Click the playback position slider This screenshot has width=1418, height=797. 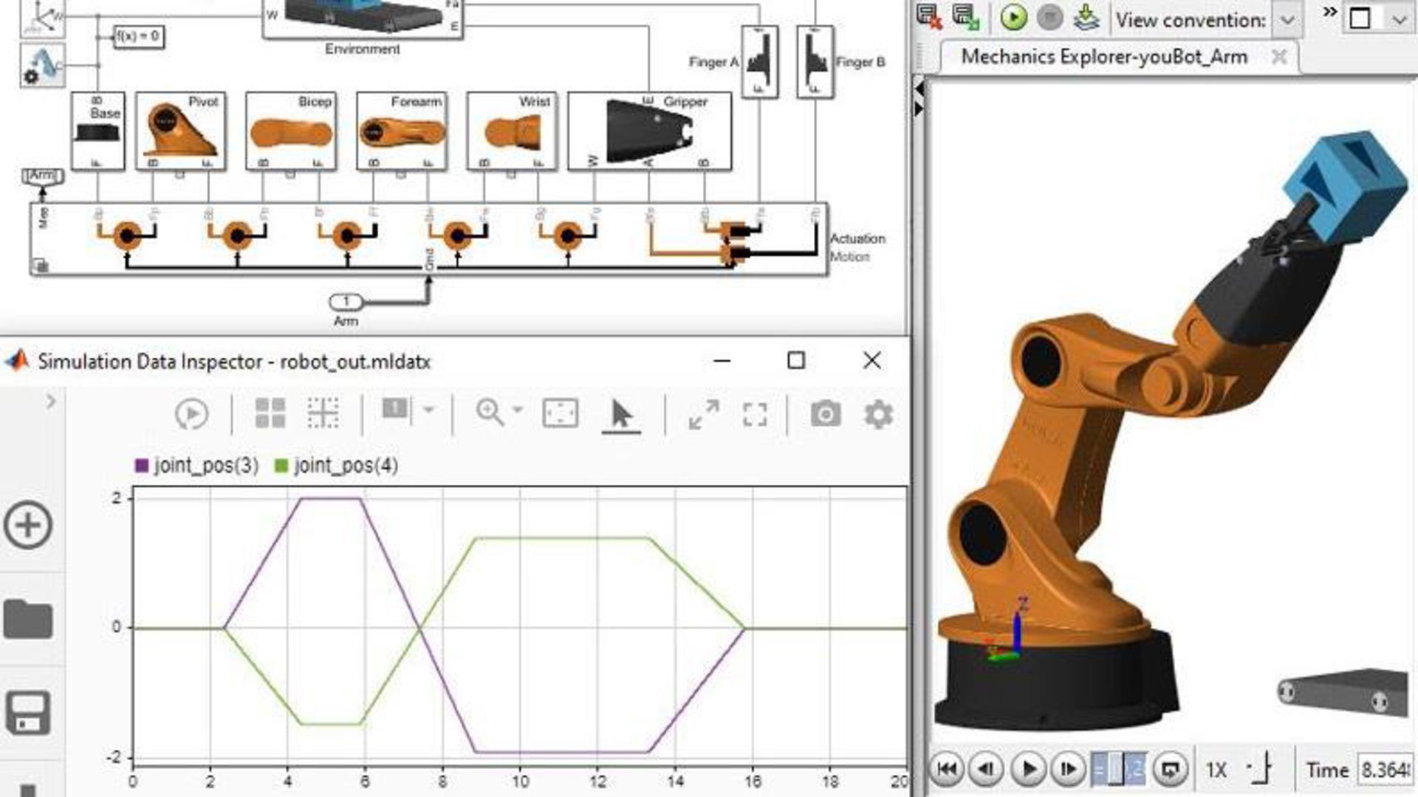(1118, 770)
